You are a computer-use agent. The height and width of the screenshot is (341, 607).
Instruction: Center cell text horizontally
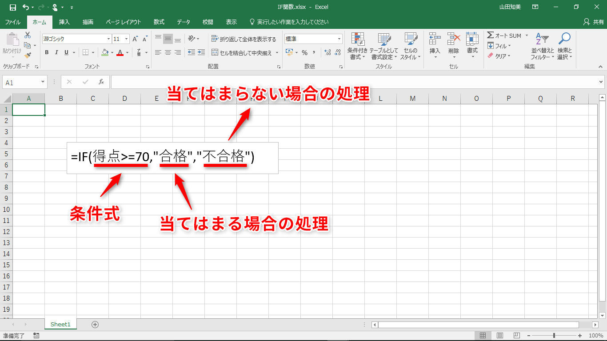[168, 52]
